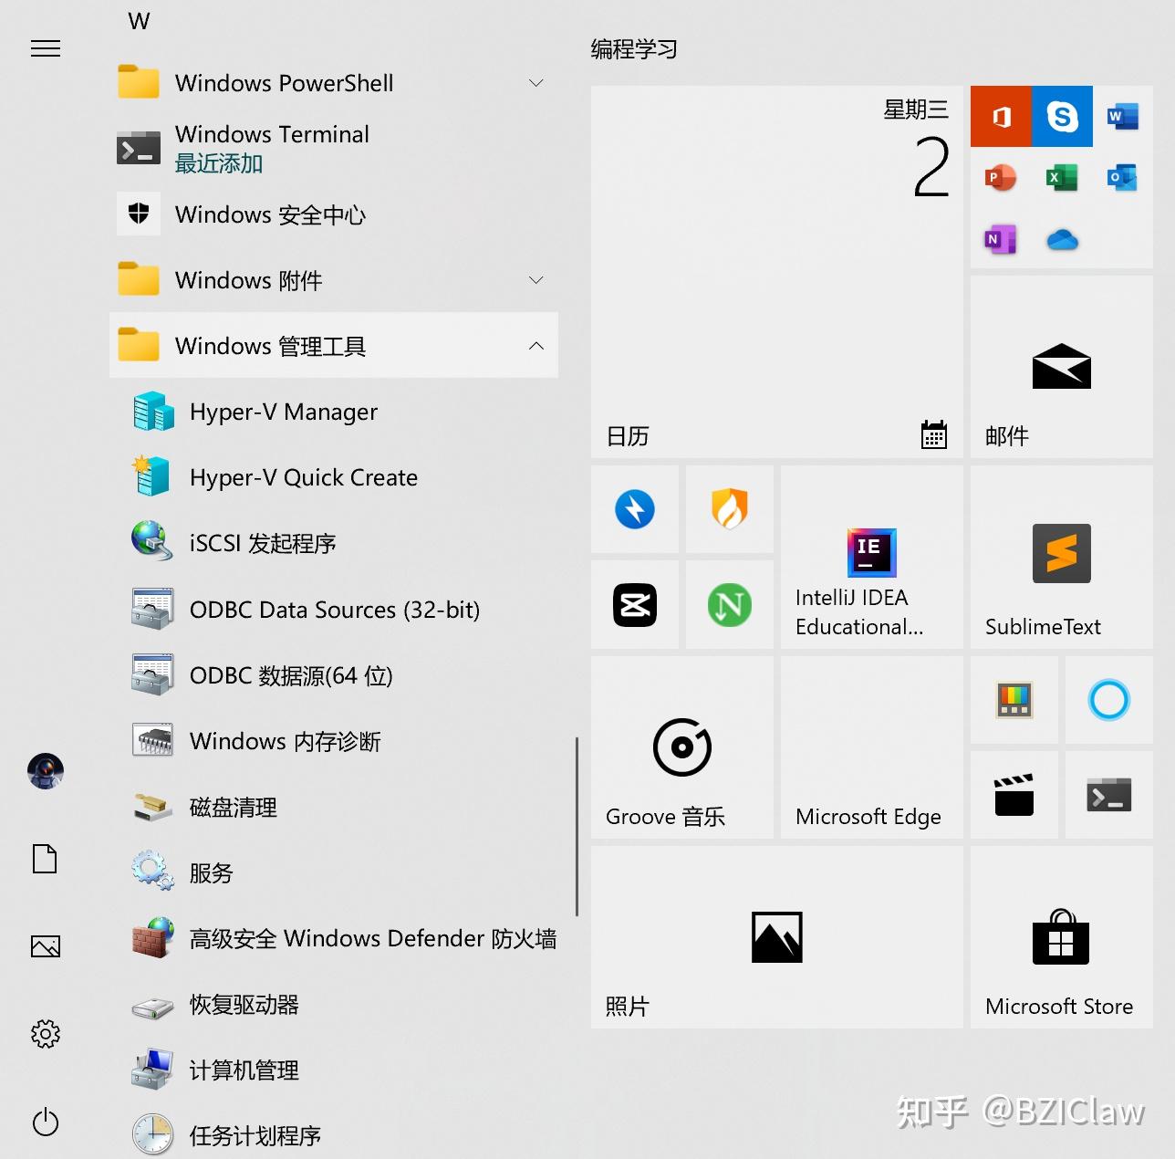Open the 照片 photos tile
The width and height of the screenshot is (1175, 1159).
click(x=777, y=936)
